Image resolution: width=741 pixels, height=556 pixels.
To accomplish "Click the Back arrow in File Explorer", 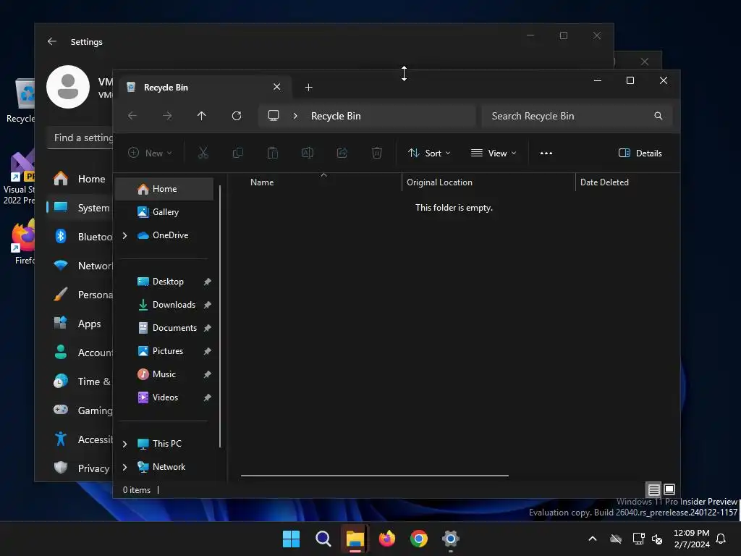I will (132, 116).
